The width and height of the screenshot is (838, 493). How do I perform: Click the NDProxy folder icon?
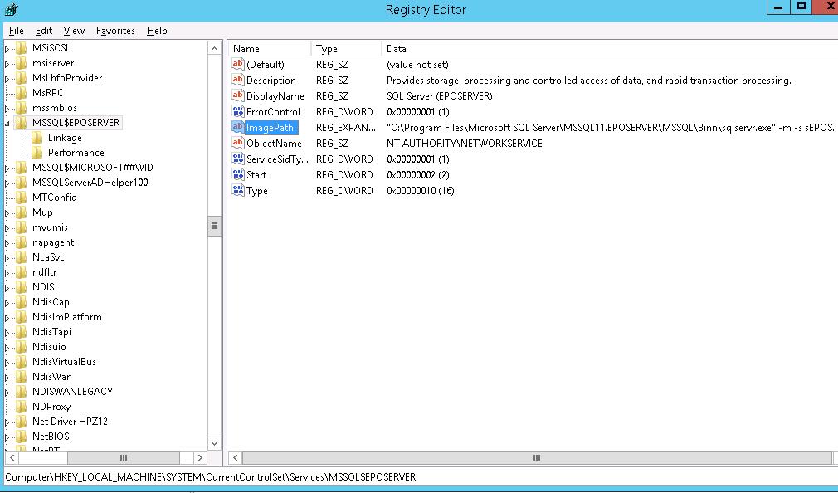(22, 407)
